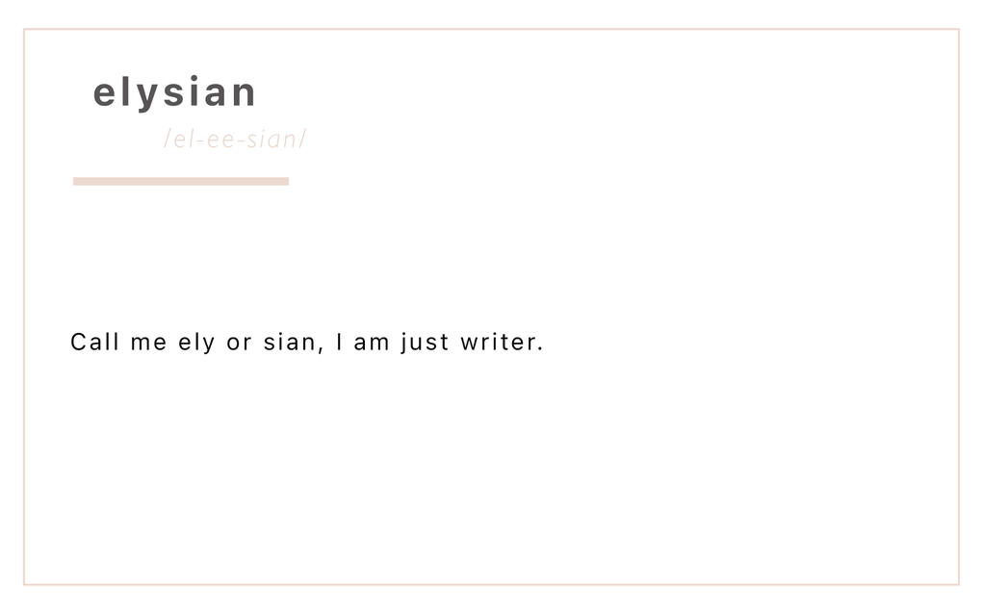This screenshot has height=613, width=982.
Task: Select the word "sian," in the sentence
Action: point(294,343)
